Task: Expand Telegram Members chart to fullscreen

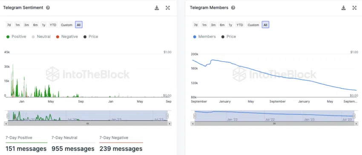Action: click(355, 8)
